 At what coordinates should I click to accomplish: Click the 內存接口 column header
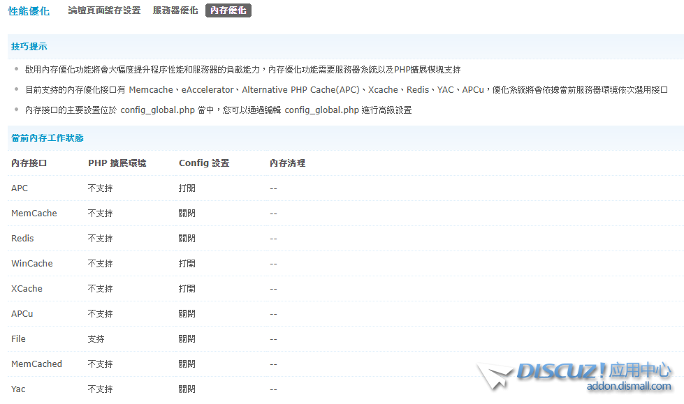click(29, 163)
